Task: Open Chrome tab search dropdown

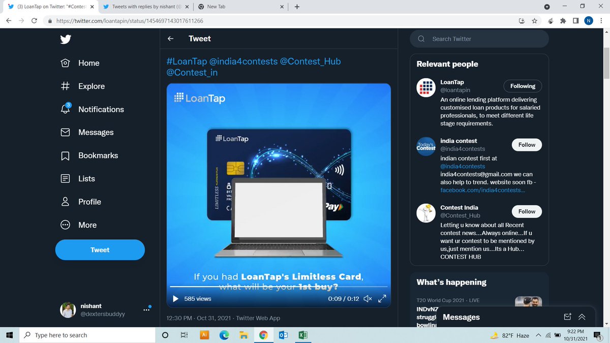Action: (x=547, y=7)
